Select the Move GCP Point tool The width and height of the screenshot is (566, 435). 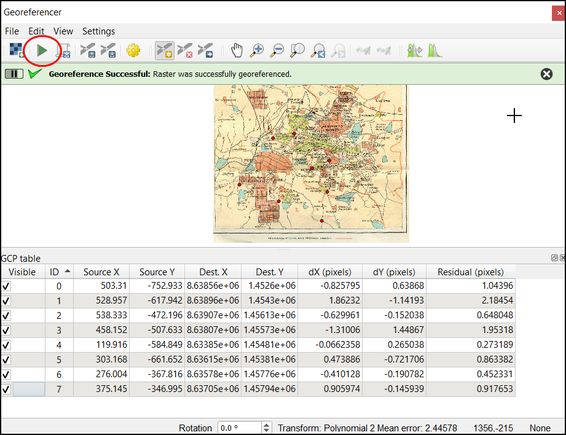click(x=205, y=50)
